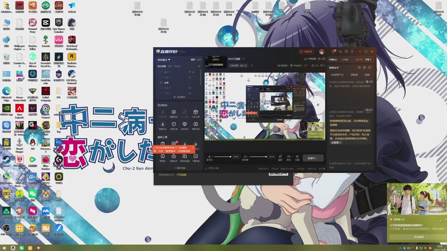Open 弹幕助手 settings gear icon

click(x=364, y=67)
